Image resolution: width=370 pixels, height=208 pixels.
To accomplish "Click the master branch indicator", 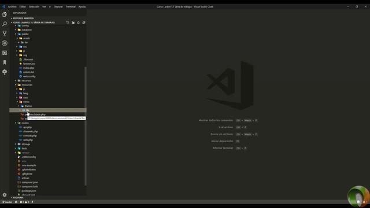I will [x=7, y=202].
